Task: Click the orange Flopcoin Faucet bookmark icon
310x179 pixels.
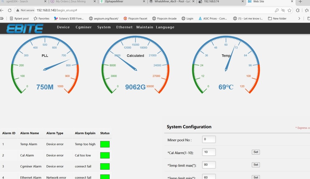Action: [x=124, y=18]
